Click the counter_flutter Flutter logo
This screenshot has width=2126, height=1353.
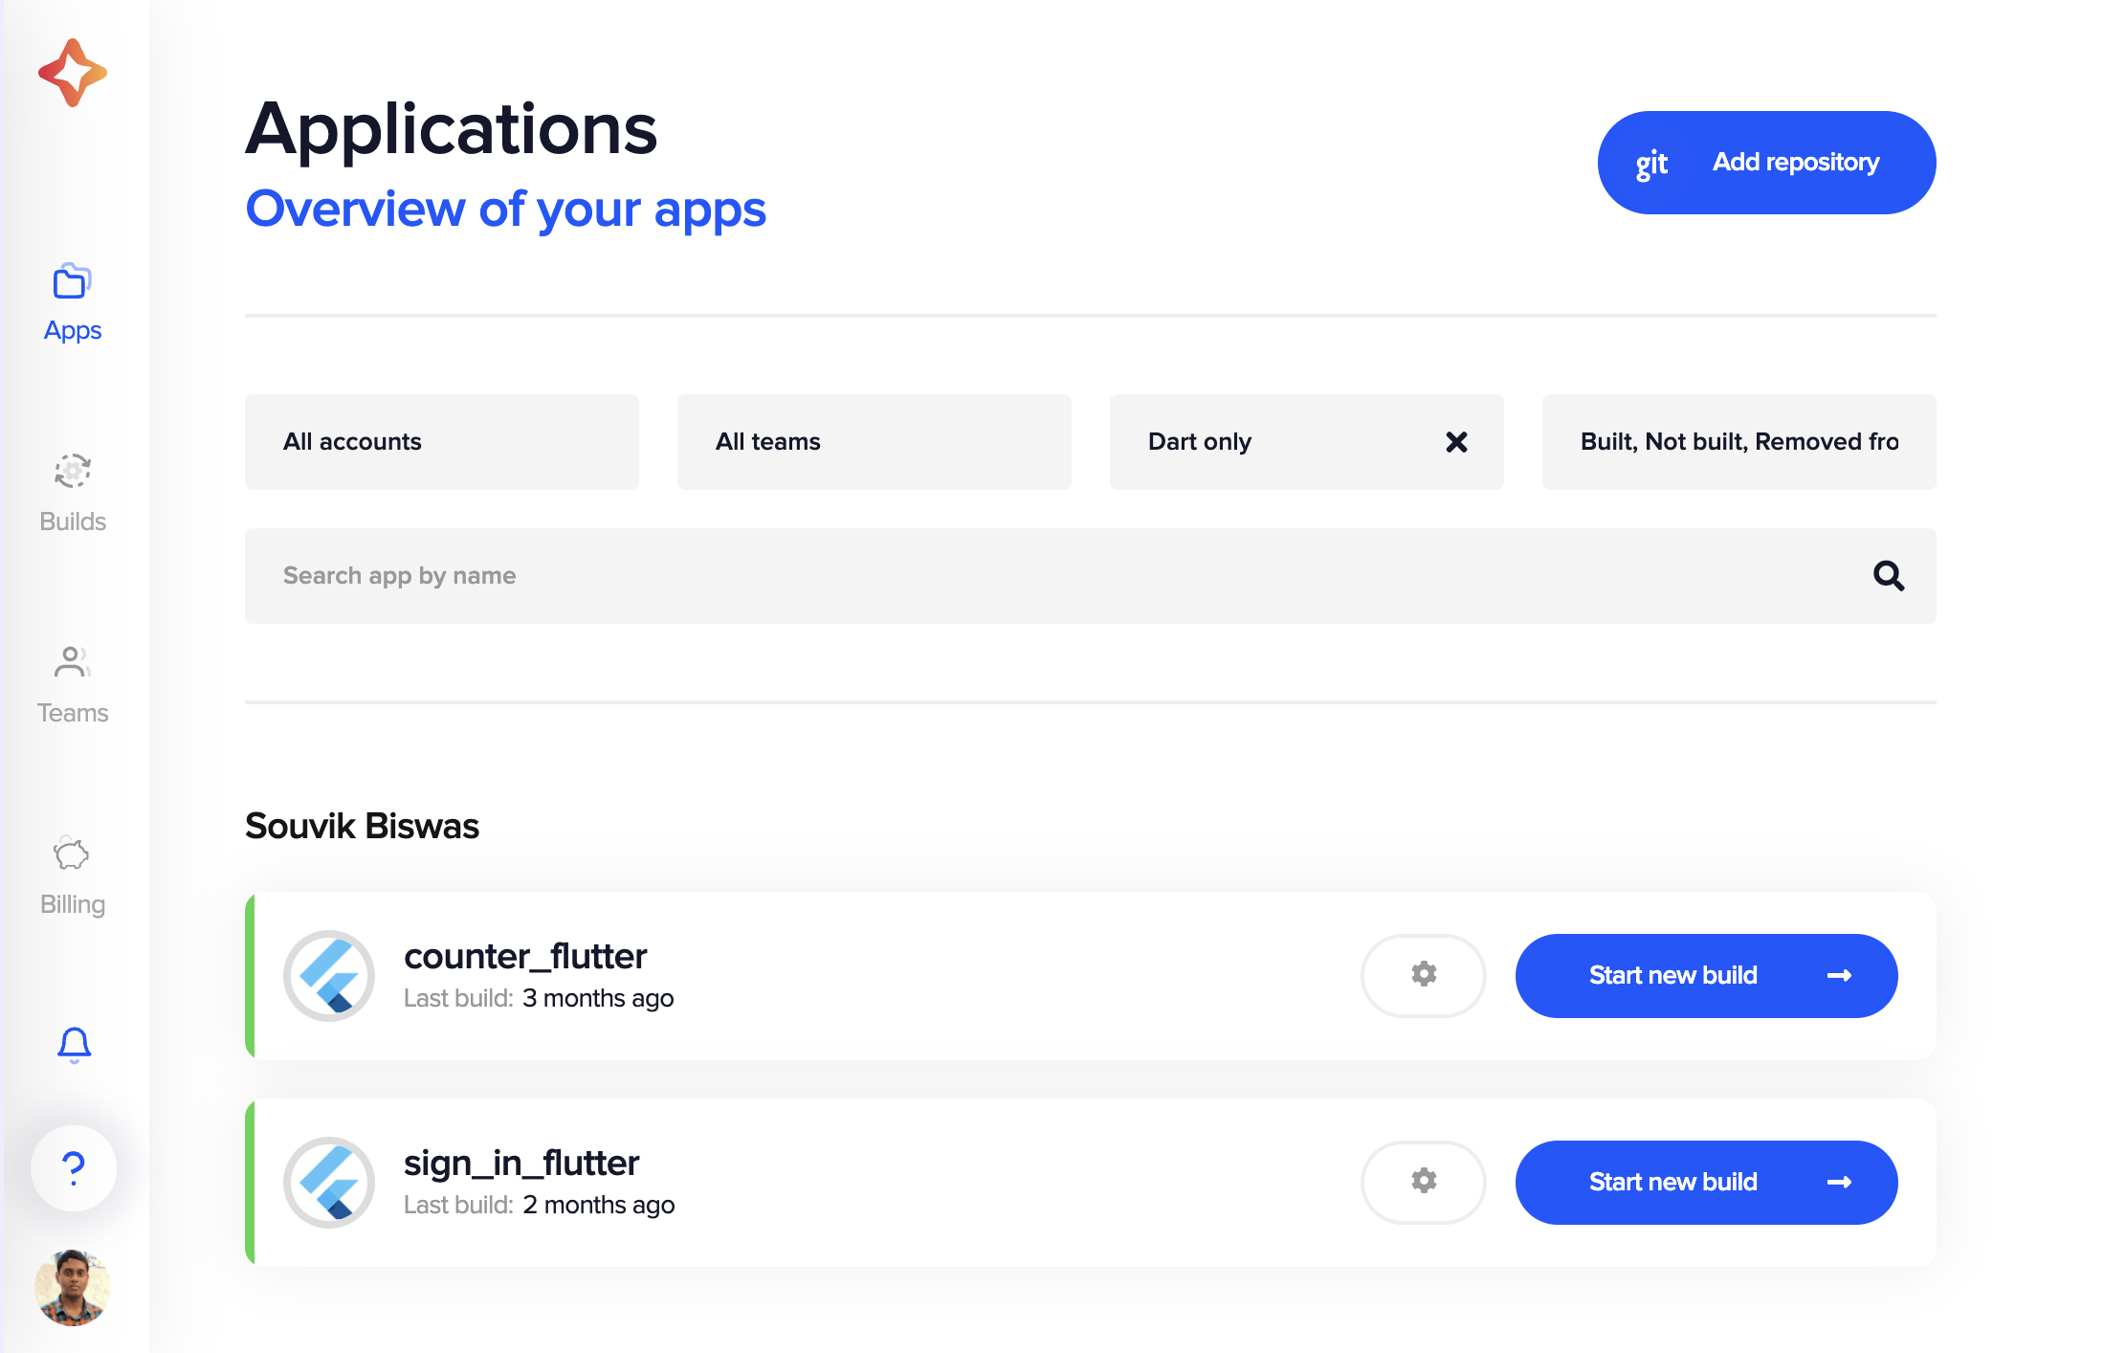(x=329, y=976)
